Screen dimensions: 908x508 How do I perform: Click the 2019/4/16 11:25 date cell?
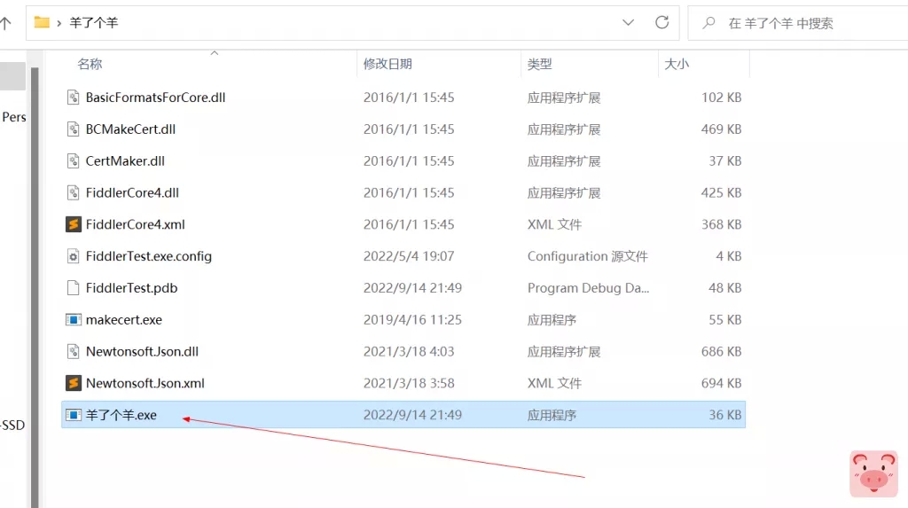pos(412,320)
